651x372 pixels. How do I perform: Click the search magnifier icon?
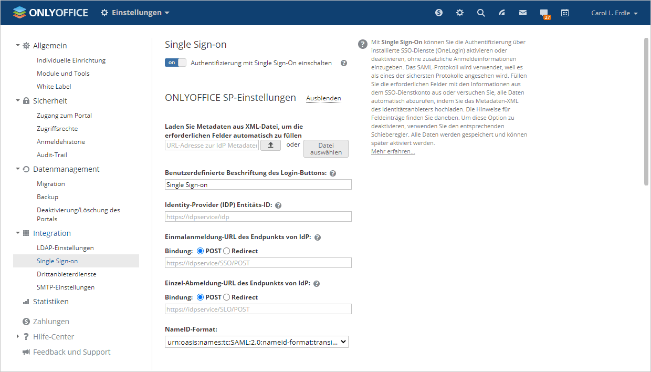pos(481,13)
